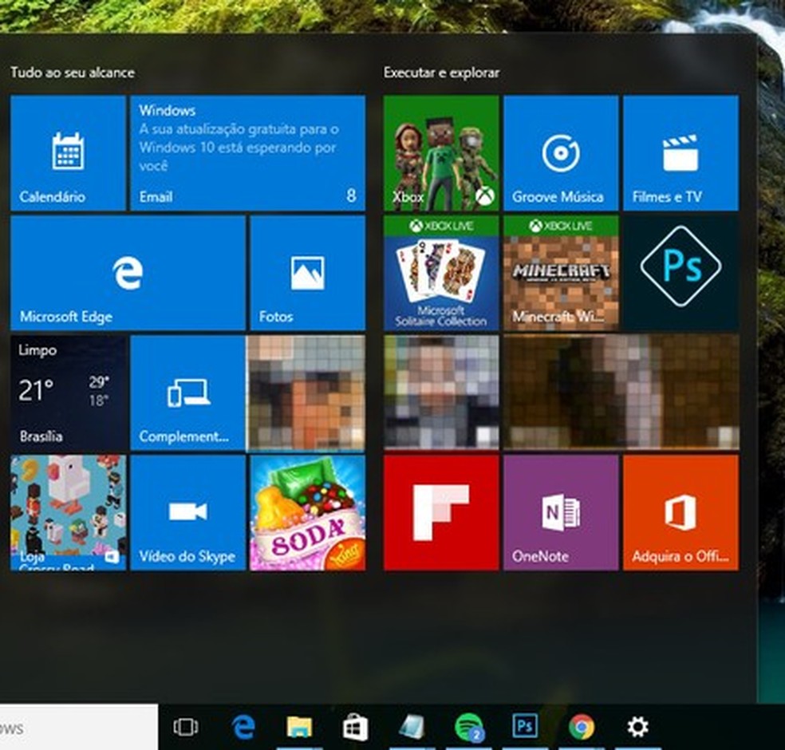Open the Email tile showing Windows update
Screen dimensions: 785x750
point(247,153)
